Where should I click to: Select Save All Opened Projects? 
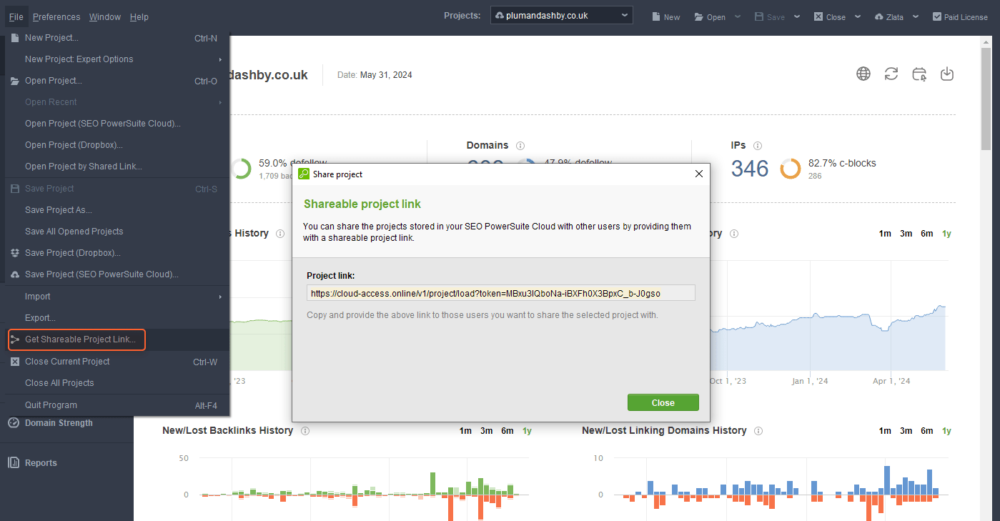pyautogui.click(x=117, y=232)
